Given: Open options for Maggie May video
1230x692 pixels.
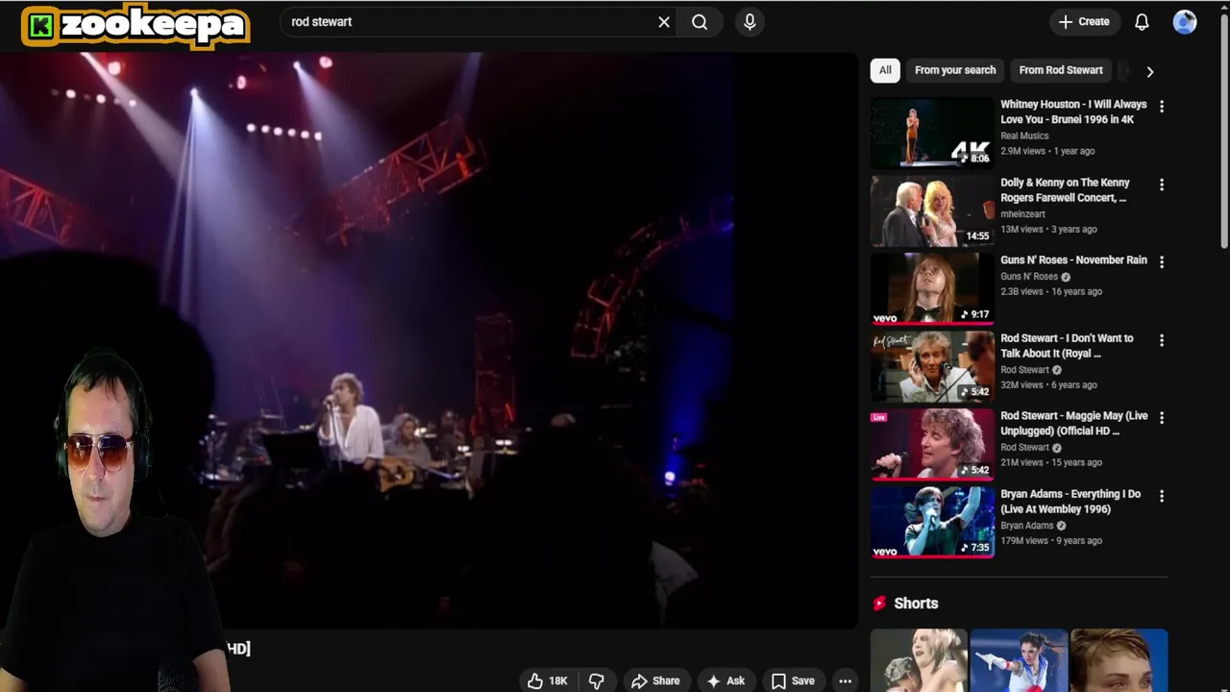Looking at the screenshot, I should tap(1162, 418).
